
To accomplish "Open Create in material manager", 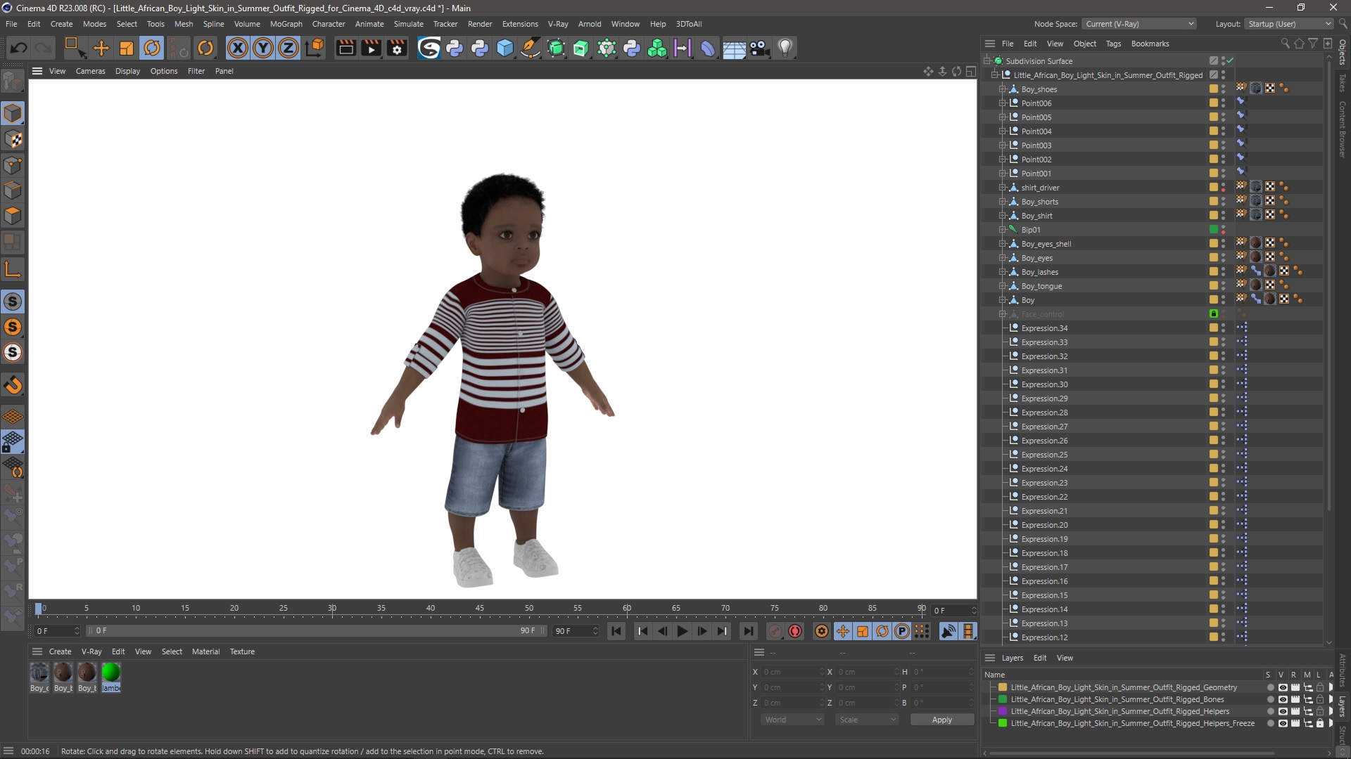I will coord(60,651).
